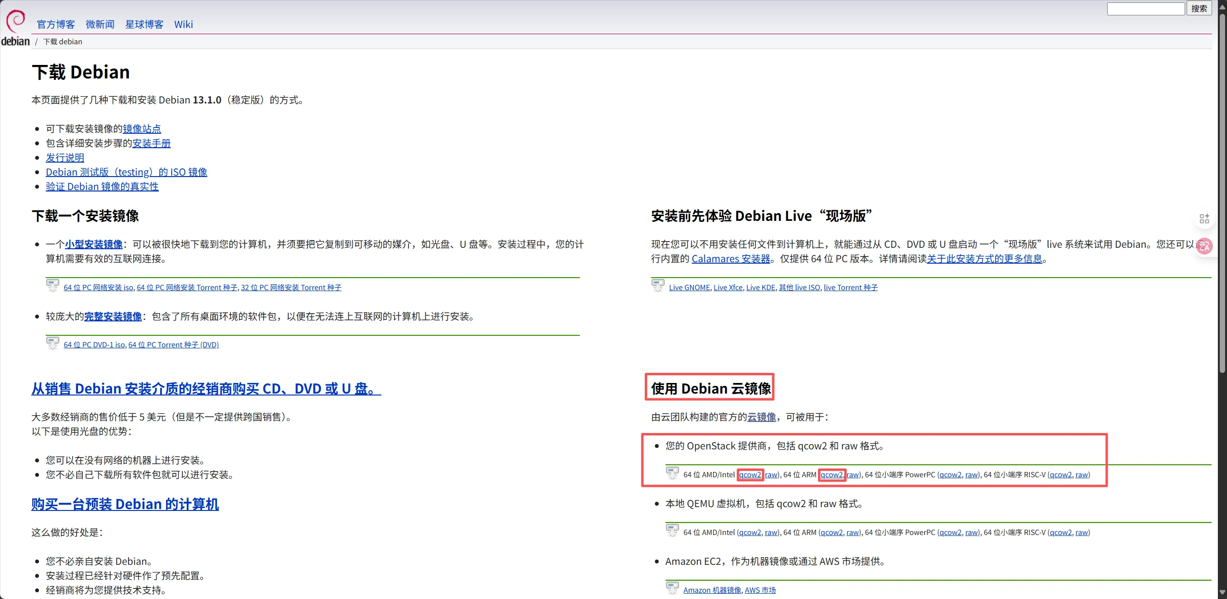
Task: Click the Amazon EC2 download icon
Action: [672, 588]
